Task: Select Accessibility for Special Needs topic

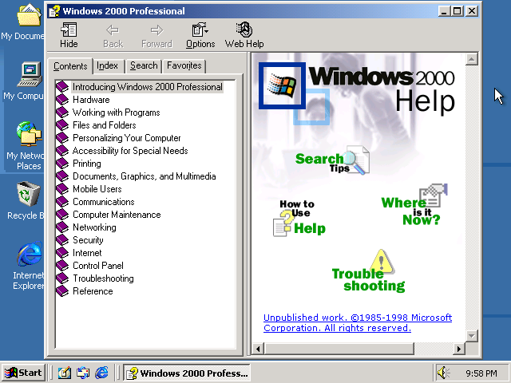Action: pos(130,151)
